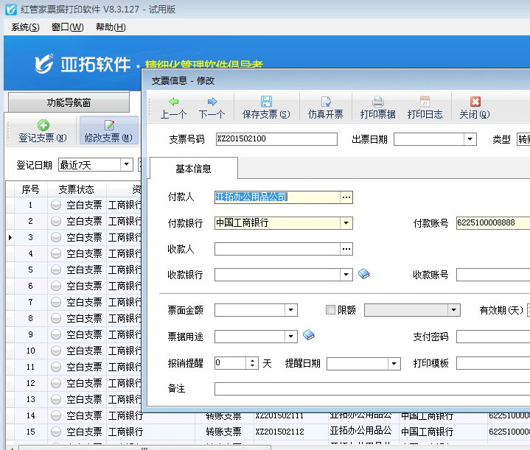Expand the 提醒日期 dropdown
Viewport: 530px width, 450px height.
tap(394, 364)
